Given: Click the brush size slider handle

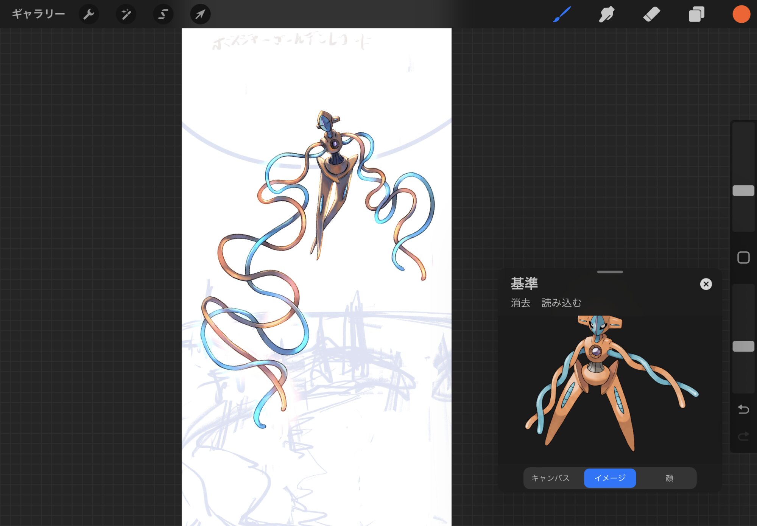Looking at the screenshot, I should [x=743, y=191].
